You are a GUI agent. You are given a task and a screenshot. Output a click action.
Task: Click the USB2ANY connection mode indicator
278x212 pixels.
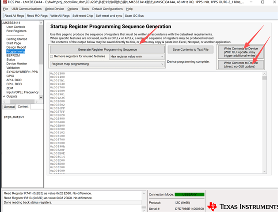click(189, 194)
